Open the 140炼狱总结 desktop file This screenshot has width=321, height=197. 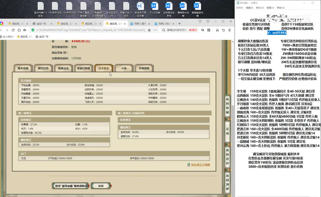click(x=55, y=8)
